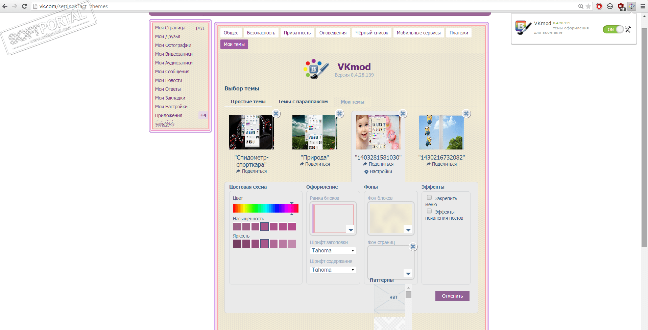Switch to the Безопасность tab
648x330 pixels.
pos(261,33)
